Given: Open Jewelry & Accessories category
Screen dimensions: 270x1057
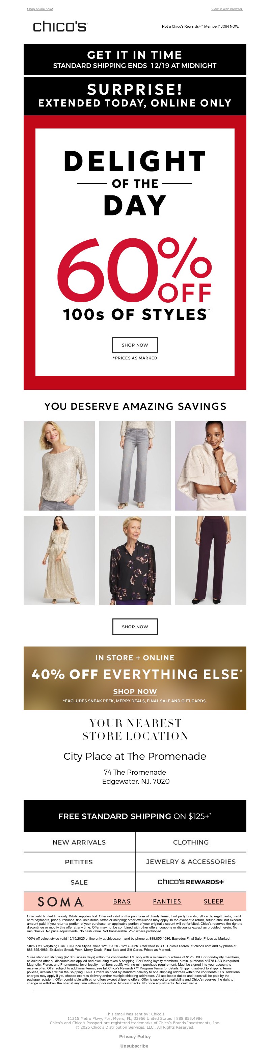Looking at the screenshot, I should [191, 862].
